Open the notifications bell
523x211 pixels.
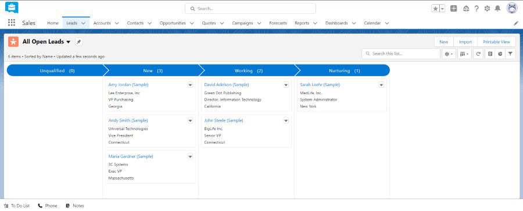[497, 9]
